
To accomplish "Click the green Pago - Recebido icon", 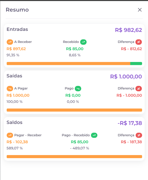I will coord(94,135).
